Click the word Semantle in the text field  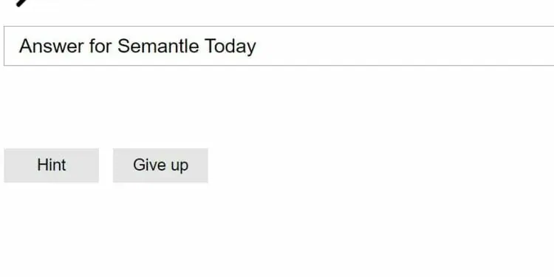[158, 46]
